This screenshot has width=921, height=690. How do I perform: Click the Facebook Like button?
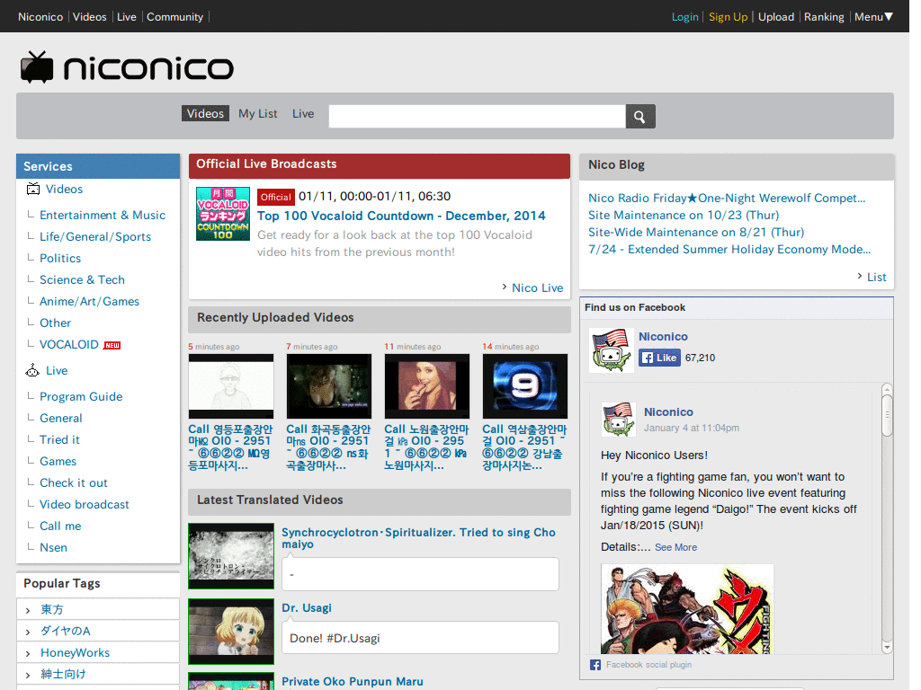tap(659, 358)
